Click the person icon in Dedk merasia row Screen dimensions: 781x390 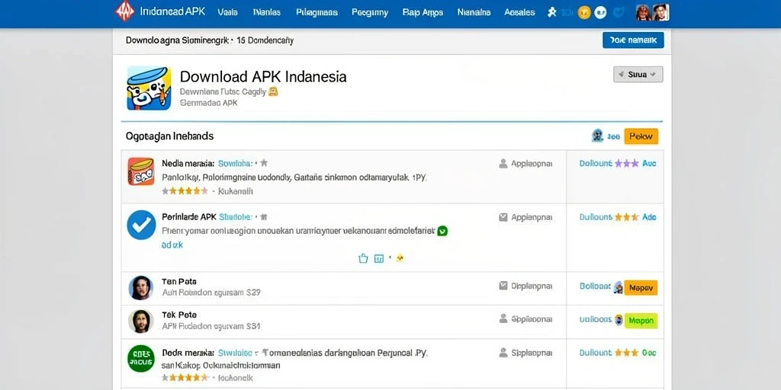tap(503, 353)
